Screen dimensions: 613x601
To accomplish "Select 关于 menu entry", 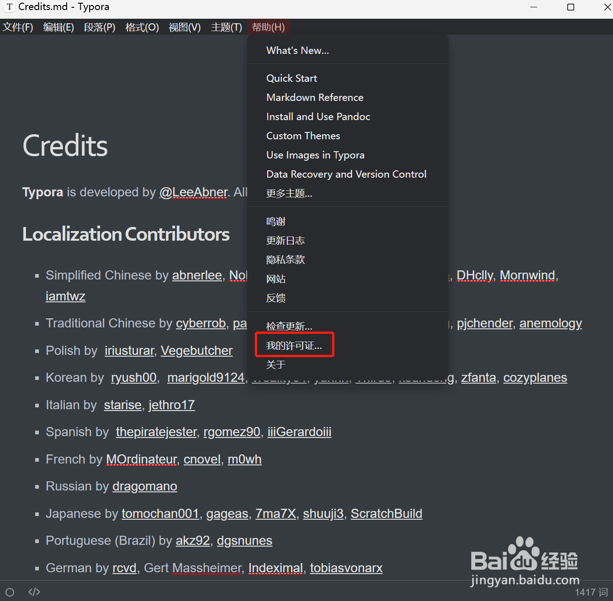I will [348, 365].
